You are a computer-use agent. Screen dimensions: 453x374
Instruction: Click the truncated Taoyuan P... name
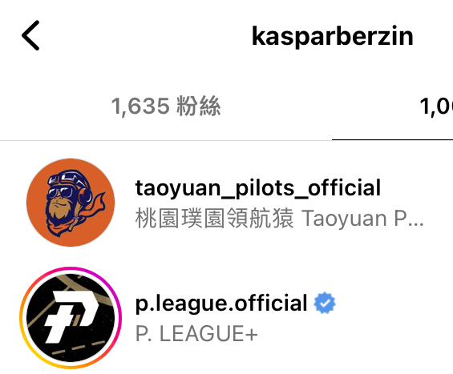pyautogui.click(x=363, y=219)
